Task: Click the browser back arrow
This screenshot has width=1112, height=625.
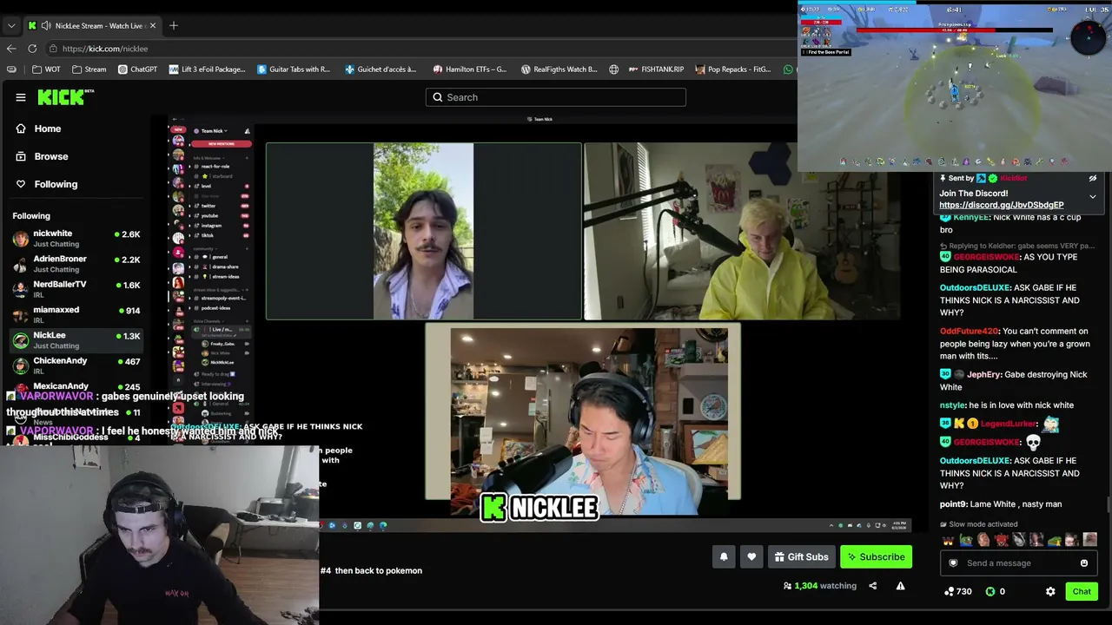Action: coord(11,49)
